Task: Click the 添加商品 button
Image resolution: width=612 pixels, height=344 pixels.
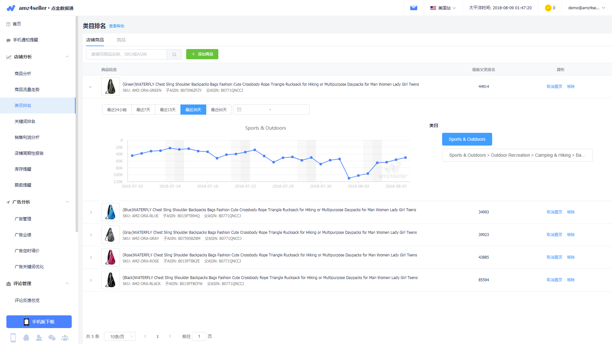Action: [x=202, y=54]
